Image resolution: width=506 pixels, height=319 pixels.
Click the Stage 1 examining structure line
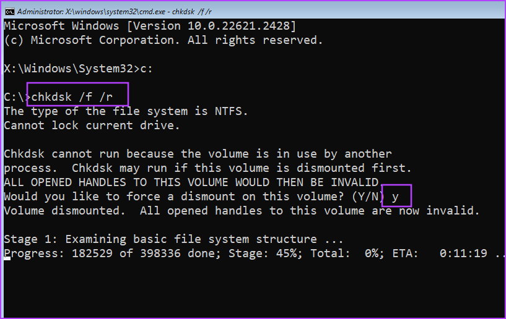coord(173,239)
